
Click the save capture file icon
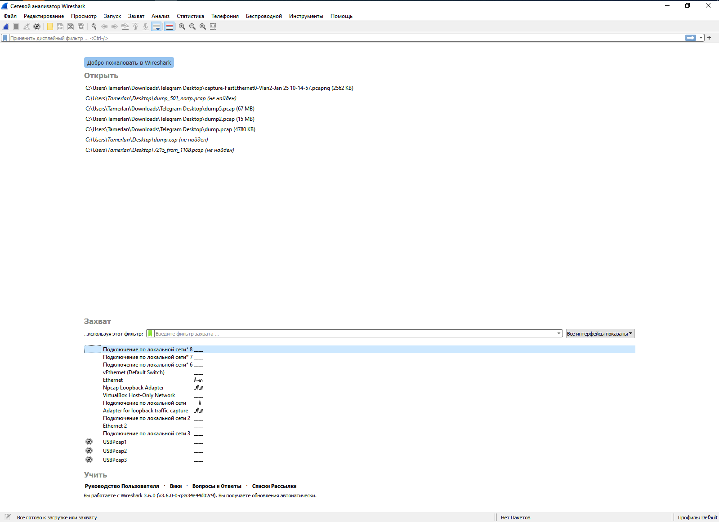tap(60, 27)
